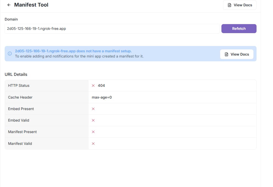Click the info icon in the blue banner
Screen dimensions: 273x187
(10, 54)
